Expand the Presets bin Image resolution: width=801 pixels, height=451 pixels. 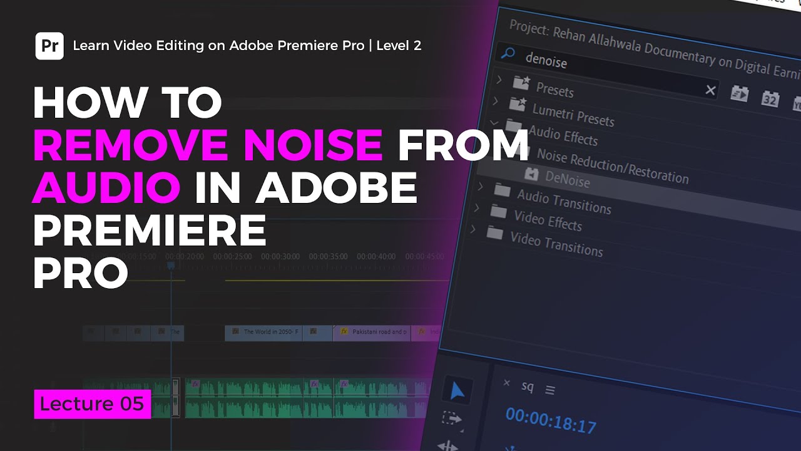tap(499, 80)
